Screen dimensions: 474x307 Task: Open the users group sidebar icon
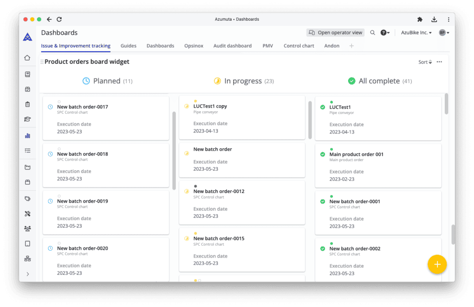(27, 229)
